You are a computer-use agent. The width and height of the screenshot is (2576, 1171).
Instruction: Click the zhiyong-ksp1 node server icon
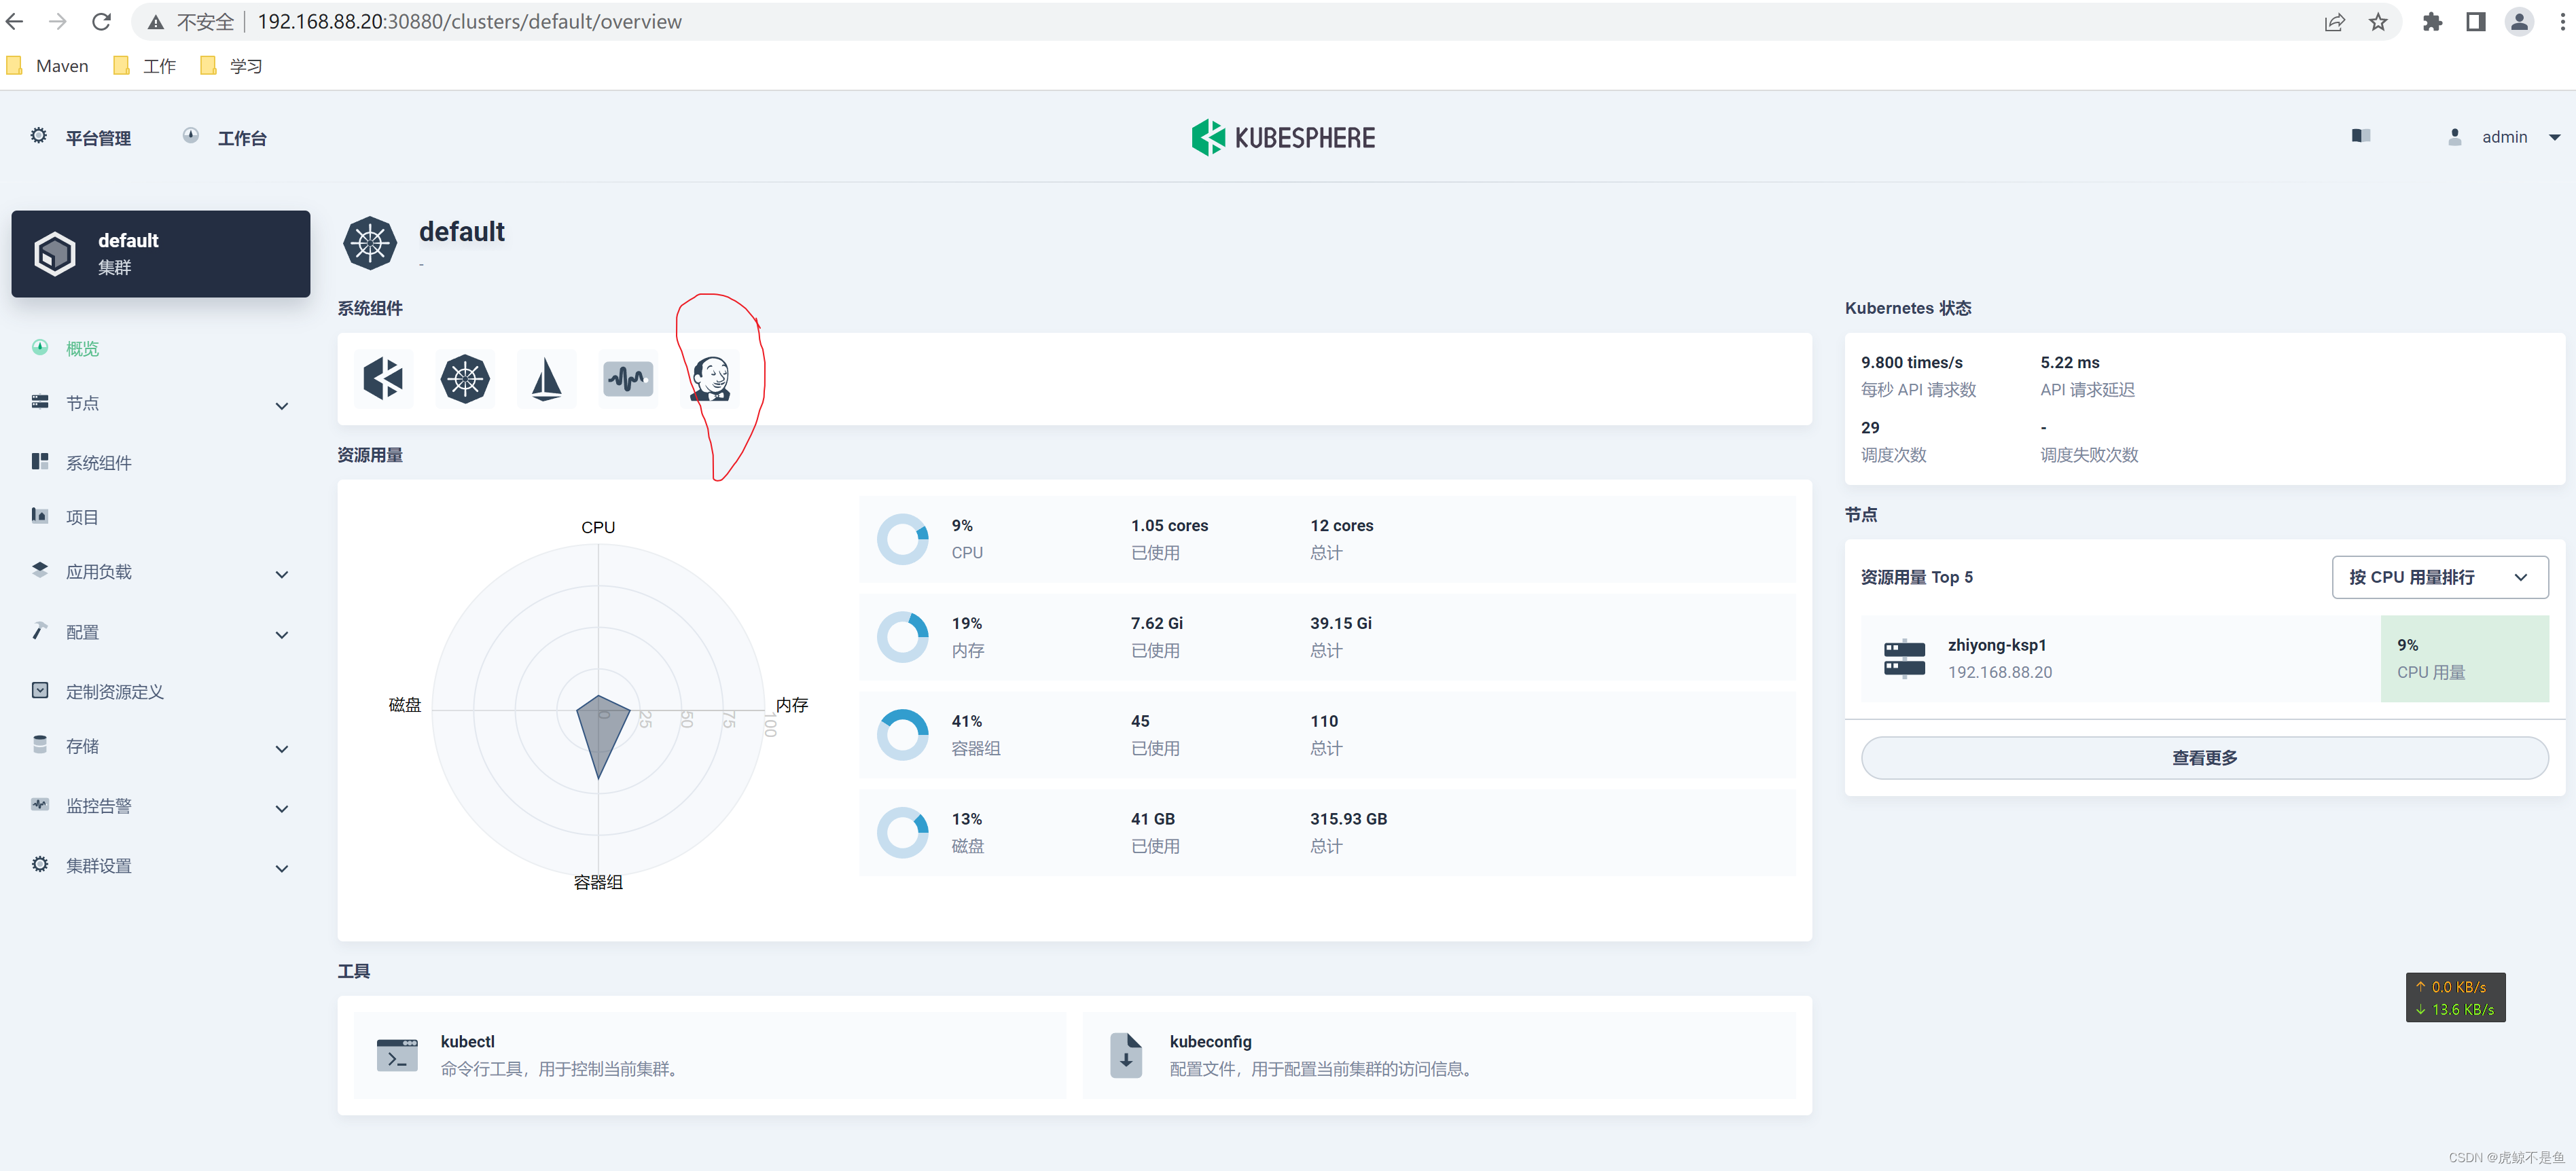(1904, 659)
